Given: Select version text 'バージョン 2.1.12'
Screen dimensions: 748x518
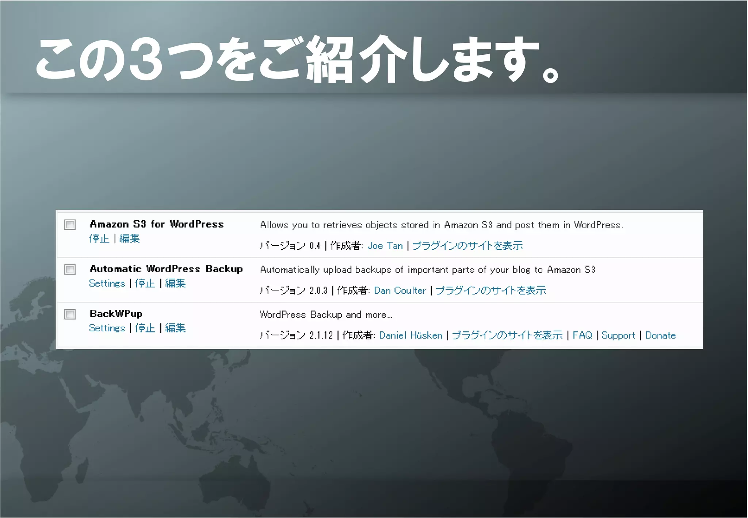Looking at the screenshot, I should pyautogui.click(x=296, y=335).
